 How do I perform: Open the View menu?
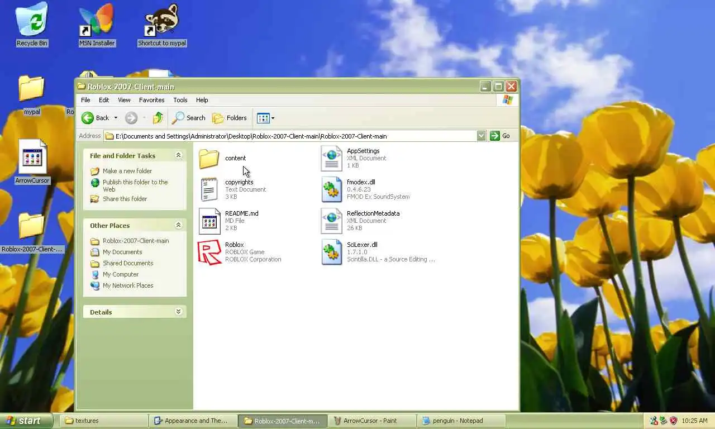[x=124, y=100]
